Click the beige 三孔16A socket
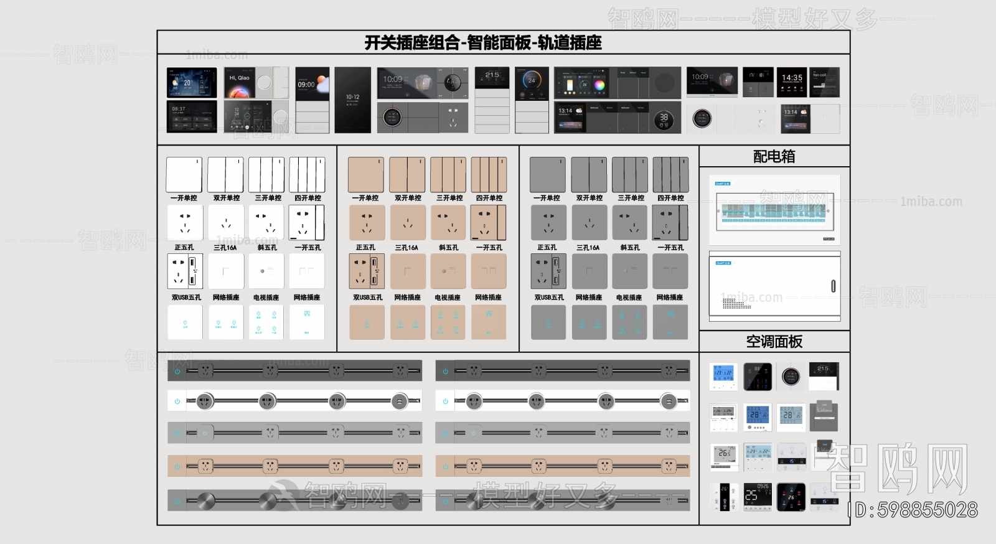This screenshot has height=544, width=996. 408,223
